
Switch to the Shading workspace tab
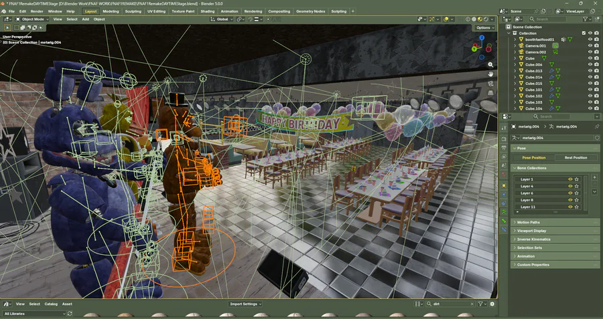[208, 11]
